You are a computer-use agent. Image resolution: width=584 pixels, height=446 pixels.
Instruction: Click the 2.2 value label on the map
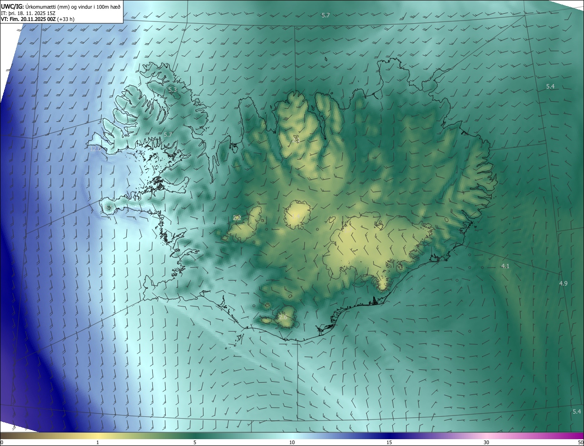pos(237,218)
